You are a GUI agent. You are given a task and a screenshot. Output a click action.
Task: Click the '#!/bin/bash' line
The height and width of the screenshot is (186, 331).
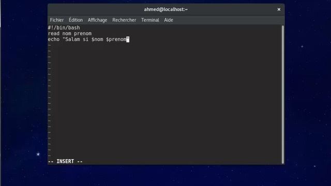(x=64, y=27)
